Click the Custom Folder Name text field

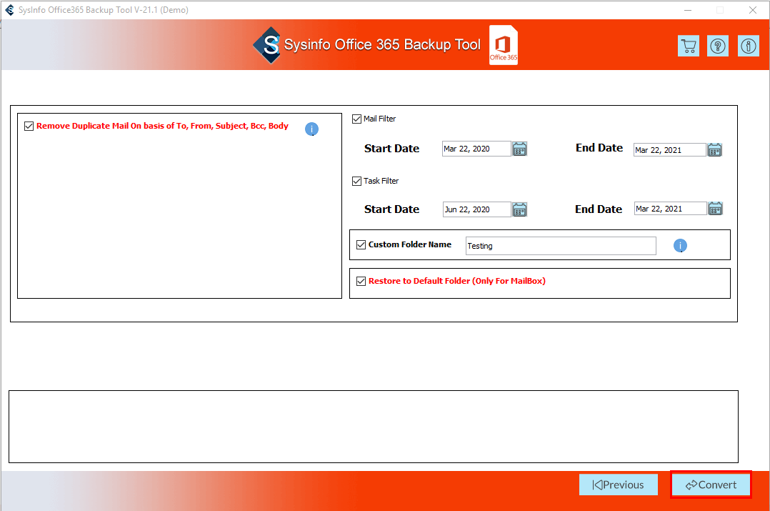(x=560, y=246)
